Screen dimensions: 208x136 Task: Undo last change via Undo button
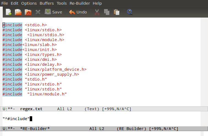[78, 12]
